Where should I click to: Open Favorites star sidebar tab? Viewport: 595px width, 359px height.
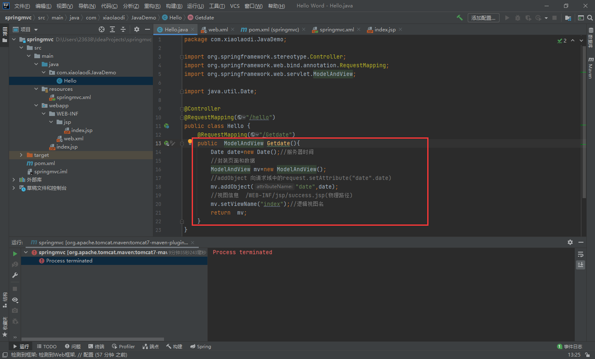5,327
